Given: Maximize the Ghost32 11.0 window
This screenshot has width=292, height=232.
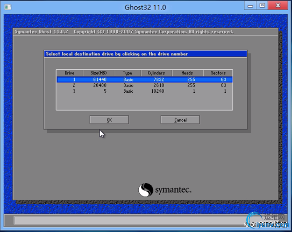Looking at the screenshot, I should (262, 6).
